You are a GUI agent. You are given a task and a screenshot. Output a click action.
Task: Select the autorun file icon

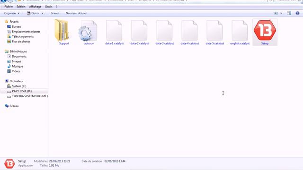[x=88, y=31]
